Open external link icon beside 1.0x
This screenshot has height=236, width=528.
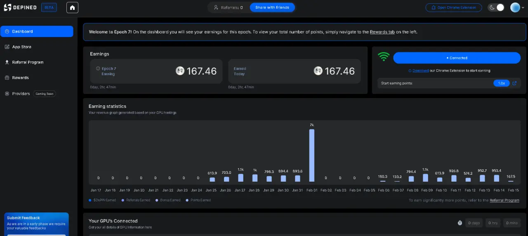[514, 83]
